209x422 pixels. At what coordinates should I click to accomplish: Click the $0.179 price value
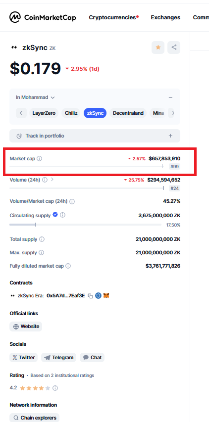coord(35,68)
